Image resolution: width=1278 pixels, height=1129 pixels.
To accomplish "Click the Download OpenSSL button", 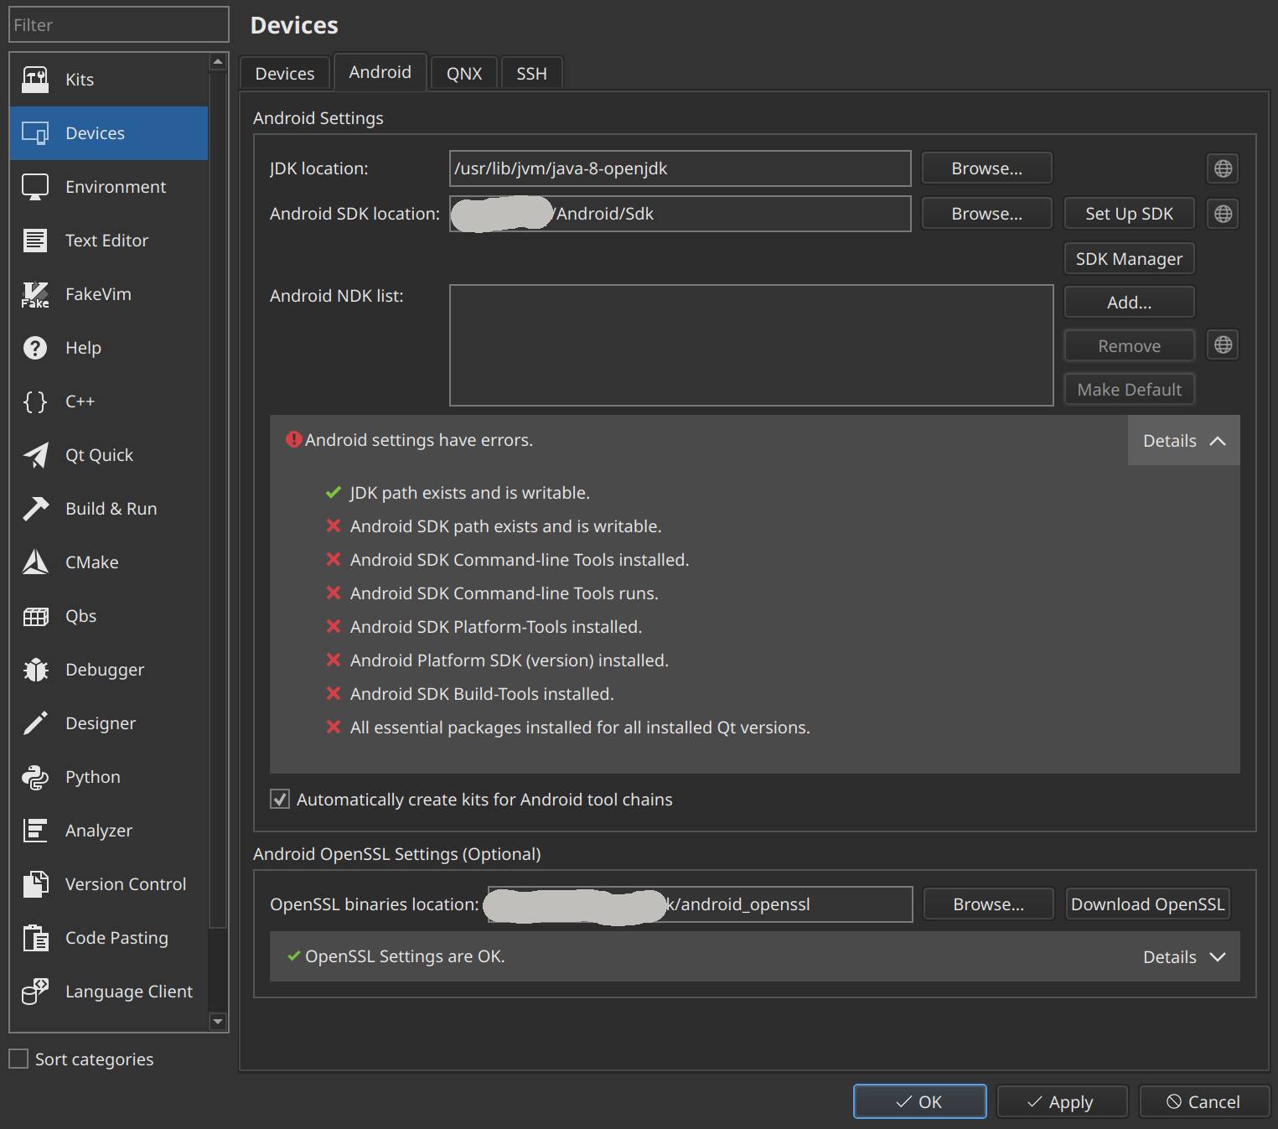I will (1147, 904).
